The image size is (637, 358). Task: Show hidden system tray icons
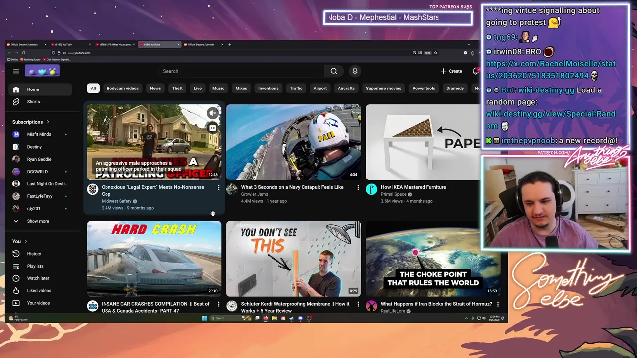pos(466,318)
